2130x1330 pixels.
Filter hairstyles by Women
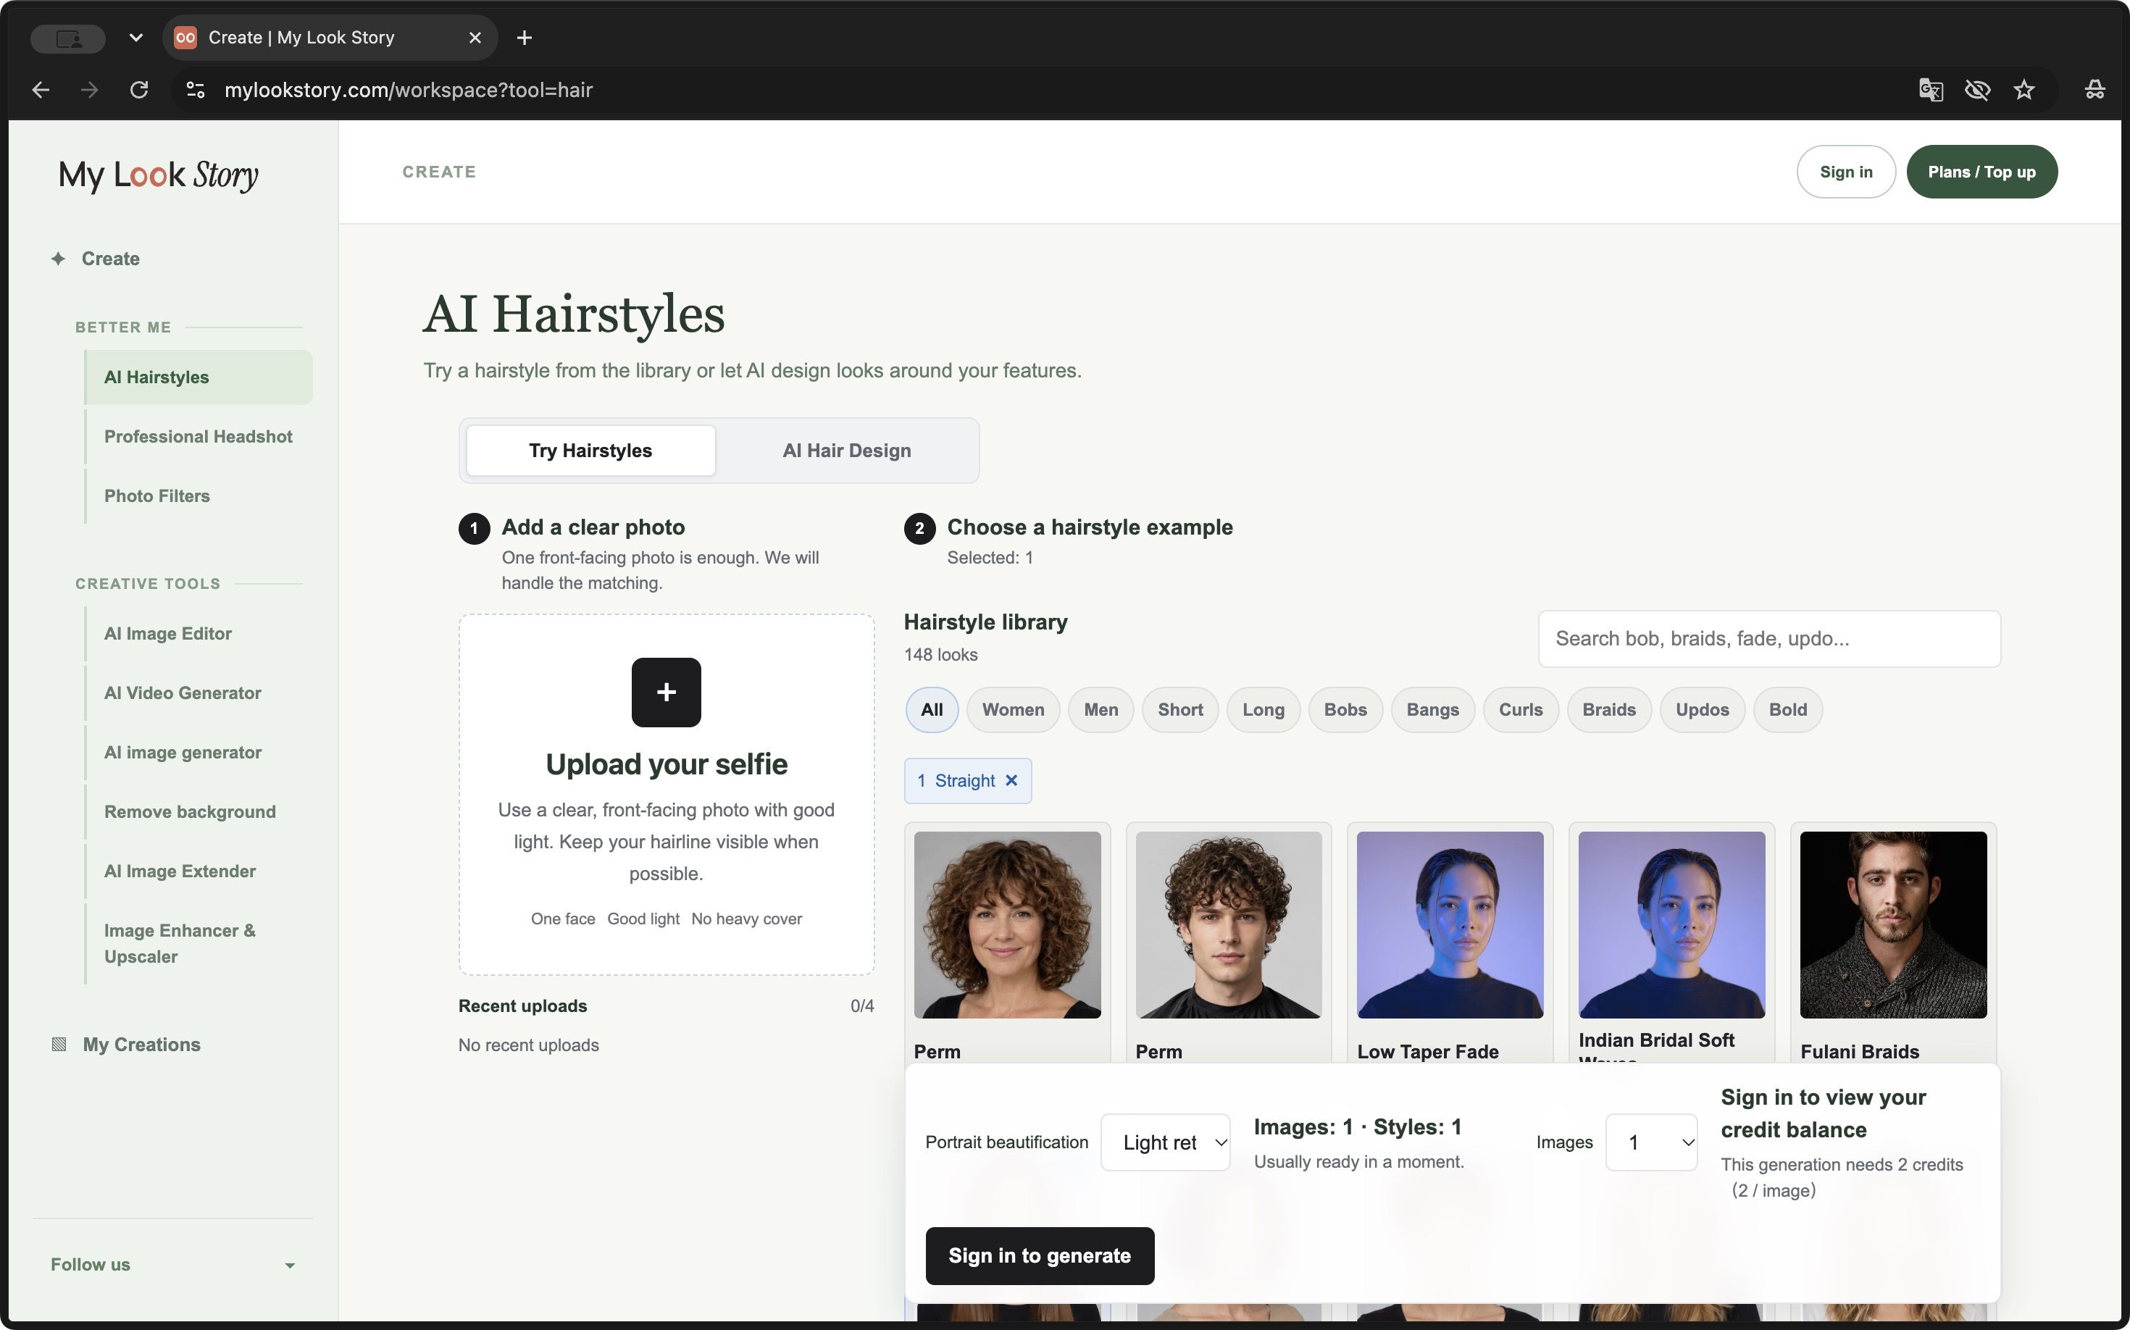pyautogui.click(x=1013, y=710)
